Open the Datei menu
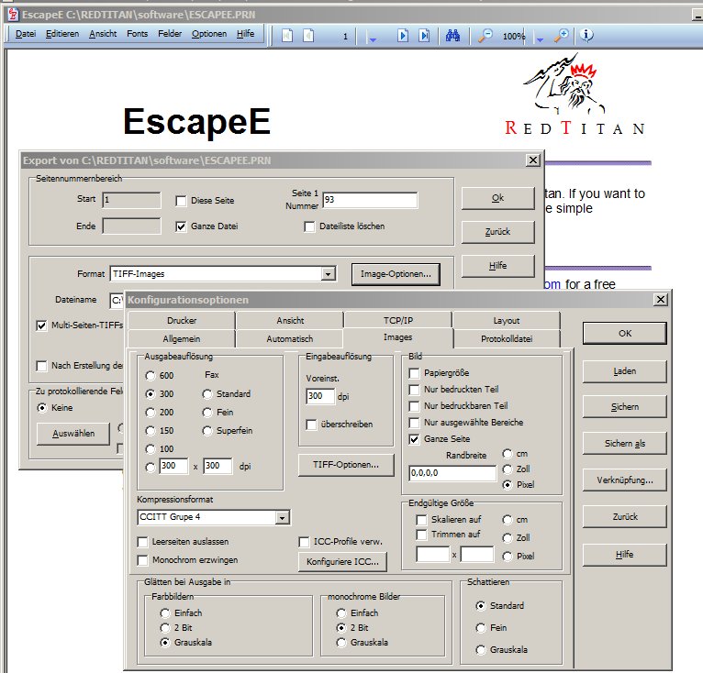This screenshot has width=703, height=673. [x=26, y=34]
